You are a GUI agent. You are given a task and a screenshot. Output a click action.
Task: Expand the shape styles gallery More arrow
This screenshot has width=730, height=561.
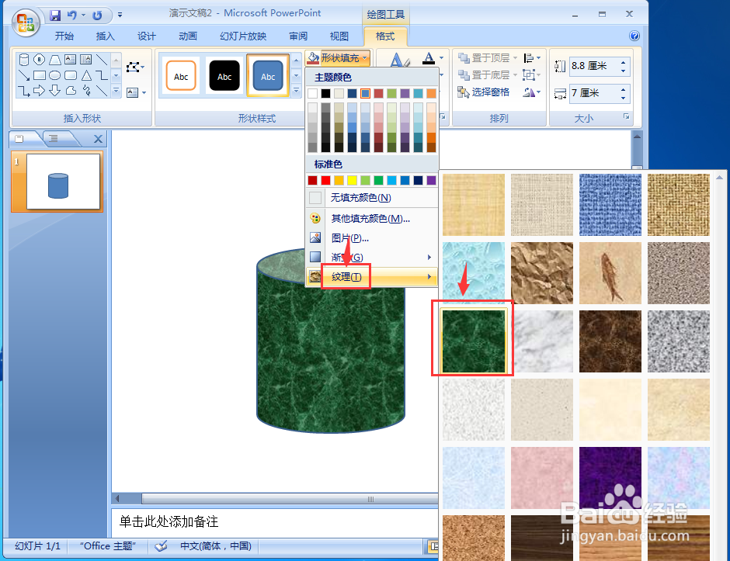coord(296,92)
